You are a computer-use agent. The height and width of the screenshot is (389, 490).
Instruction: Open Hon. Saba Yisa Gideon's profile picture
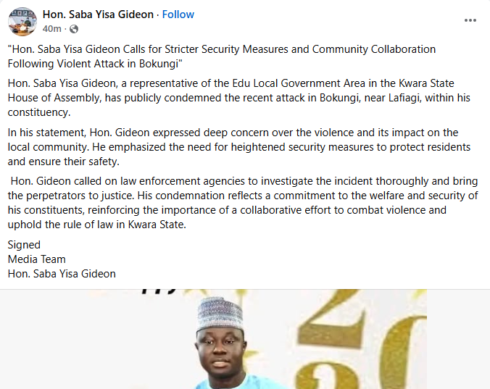(22, 21)
